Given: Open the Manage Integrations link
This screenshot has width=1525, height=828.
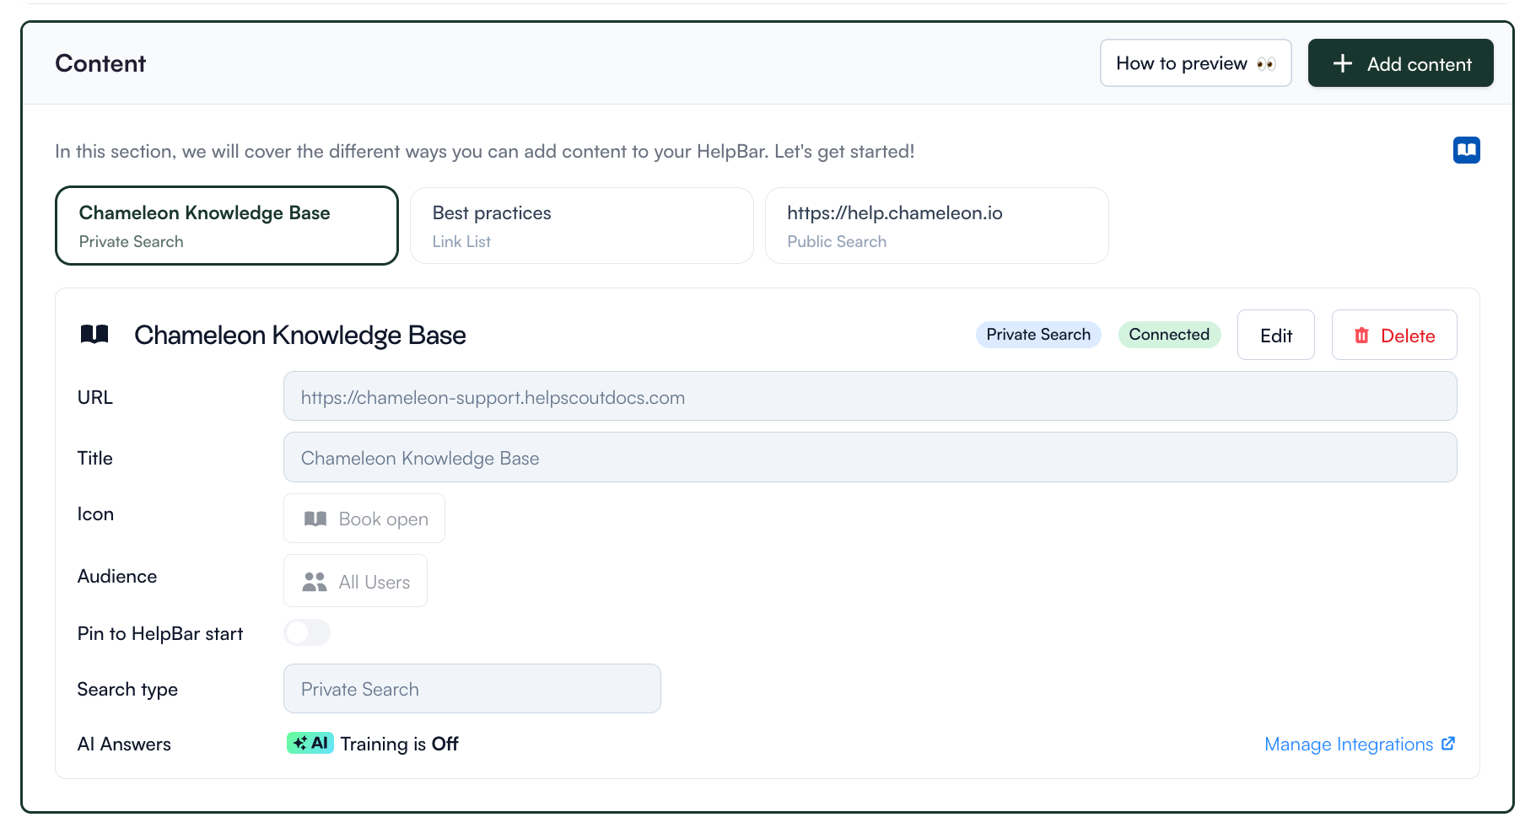Looking at the screenshot, I should point(1347,743).
